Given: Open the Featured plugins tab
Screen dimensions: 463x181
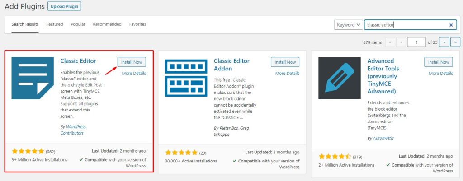Looking at the screenshot, I should click(55, 24).
